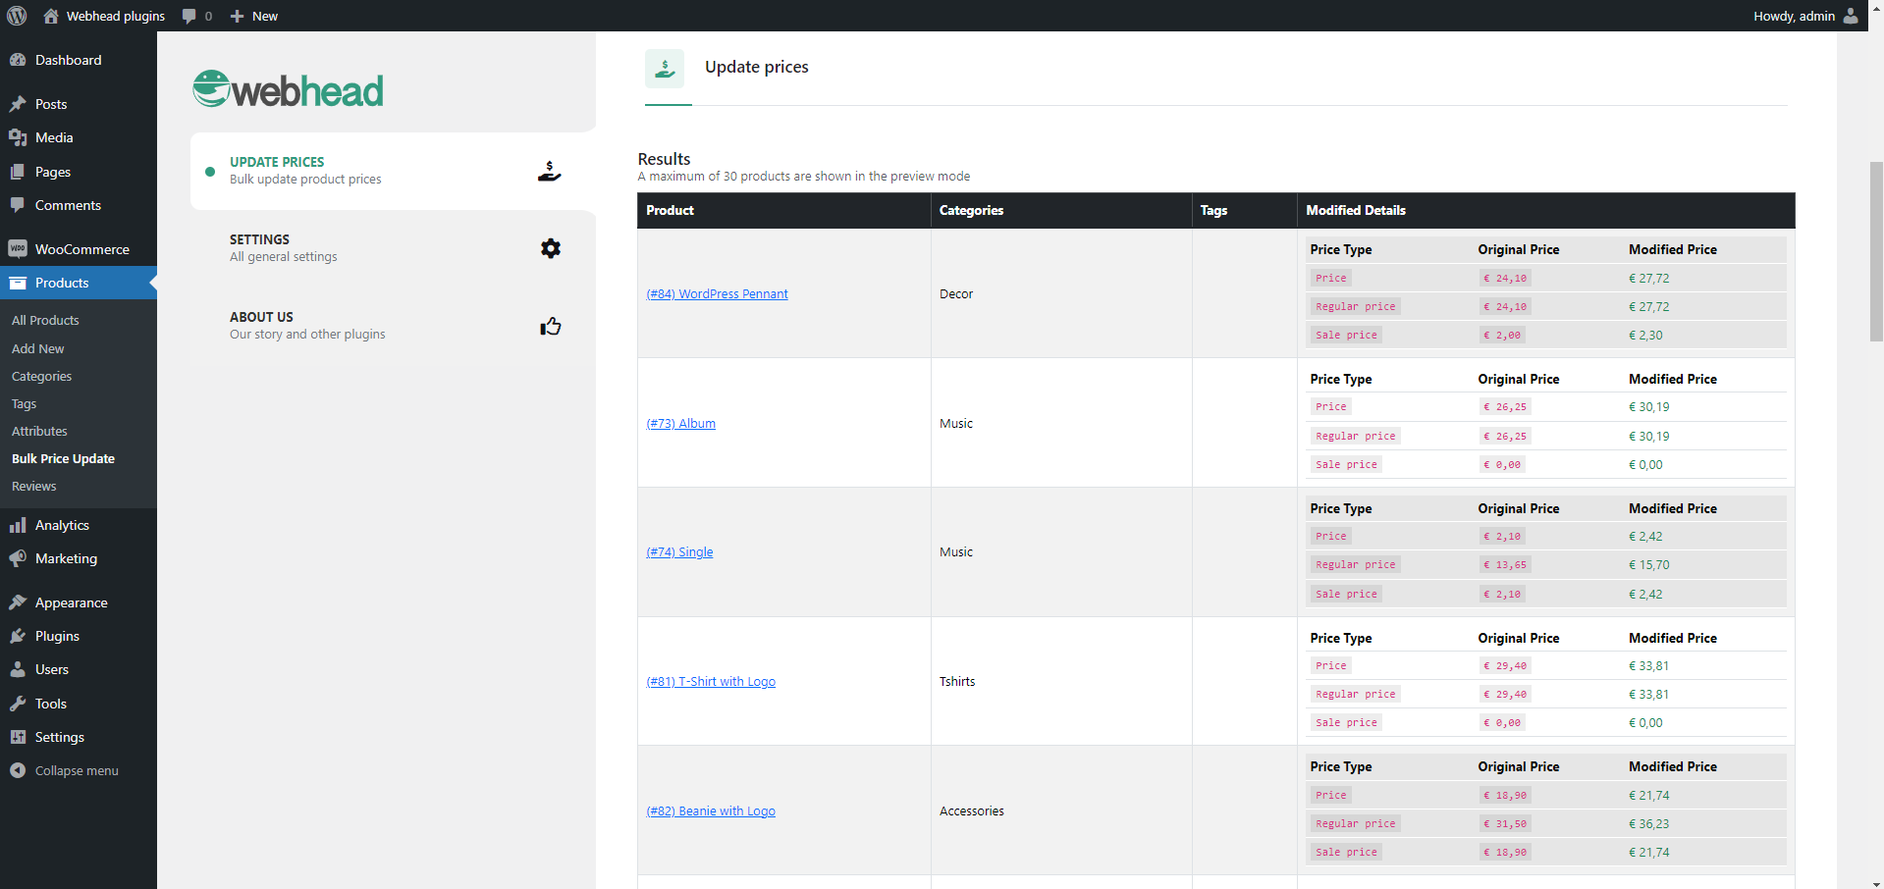Open the Attributes submenu item
This screenshot has width=1884, height=889.
click(40, 431)
